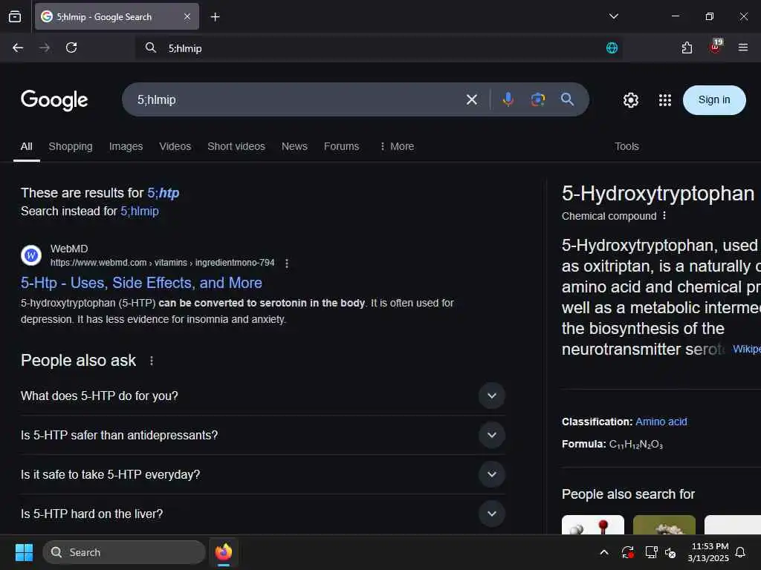Click the Firefox icon in the taskbar
This screenshot has height=570, width=761.
pos(223,552)
